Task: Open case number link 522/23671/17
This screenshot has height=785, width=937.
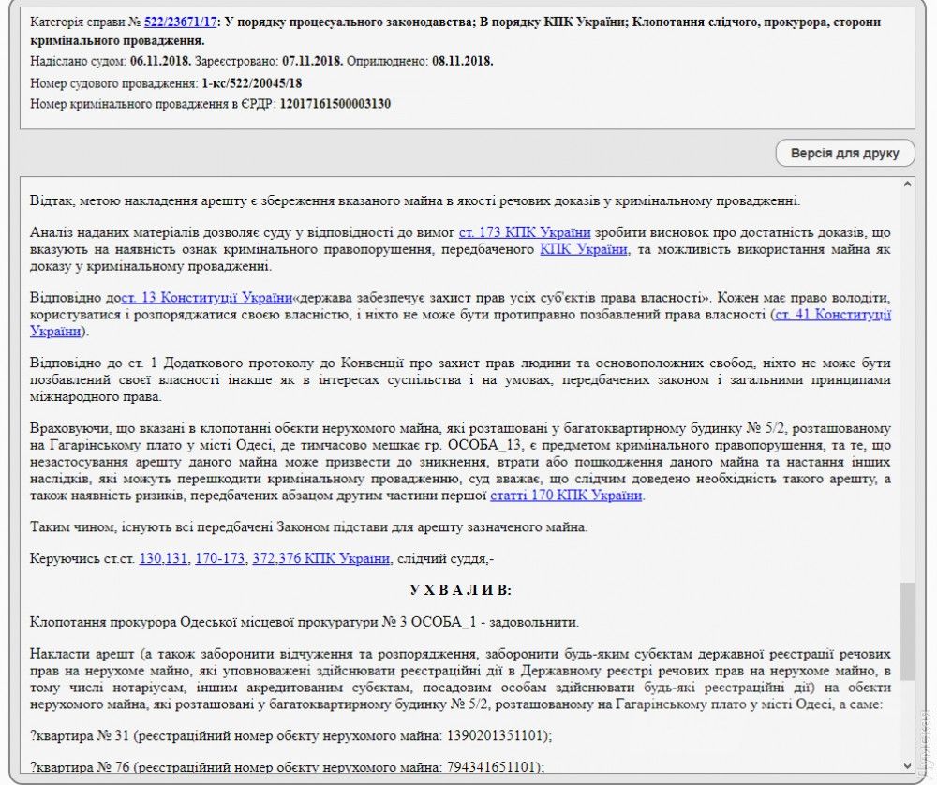Action: 180,22
